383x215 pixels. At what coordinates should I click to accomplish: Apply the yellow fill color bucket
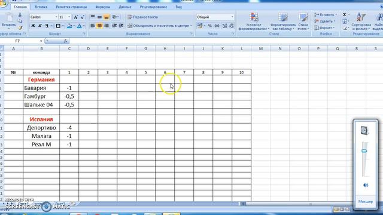69,26
